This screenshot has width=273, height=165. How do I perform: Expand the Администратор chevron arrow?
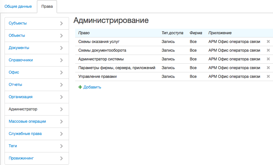[x=61, y=109]
